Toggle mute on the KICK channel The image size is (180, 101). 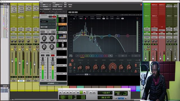(15, 49)
